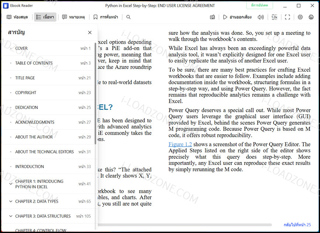The height and width of the screenshot is (233, 320).
Task: Click the search magnifier icon
Action: click(x=128, y=17)
